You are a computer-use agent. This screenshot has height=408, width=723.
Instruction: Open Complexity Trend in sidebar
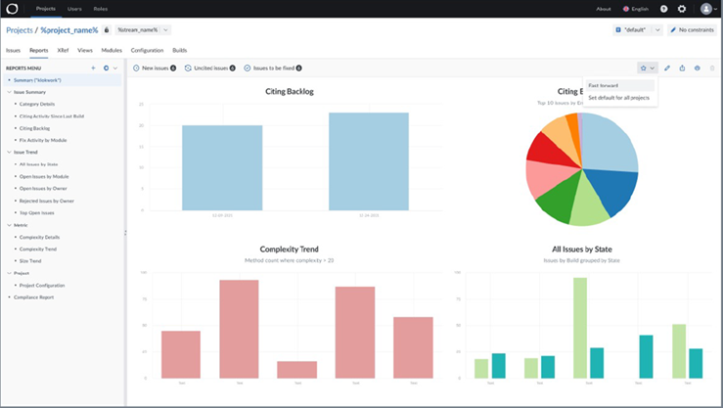(x=38, y=249)
